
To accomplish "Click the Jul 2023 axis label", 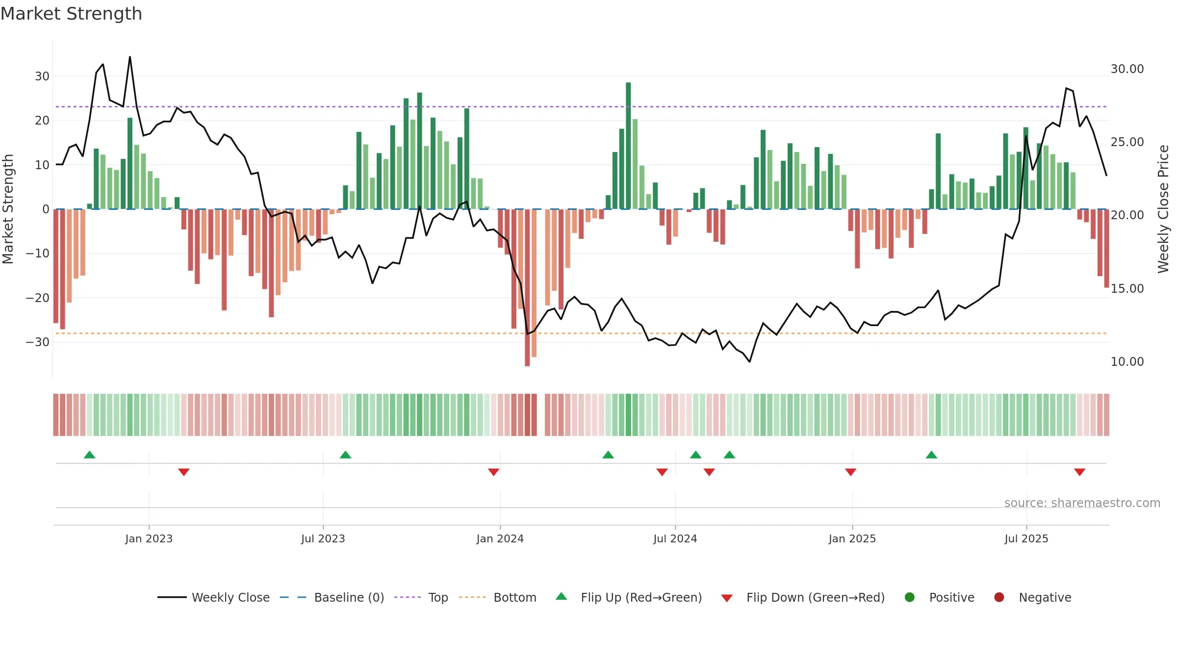I will [323, 538].
